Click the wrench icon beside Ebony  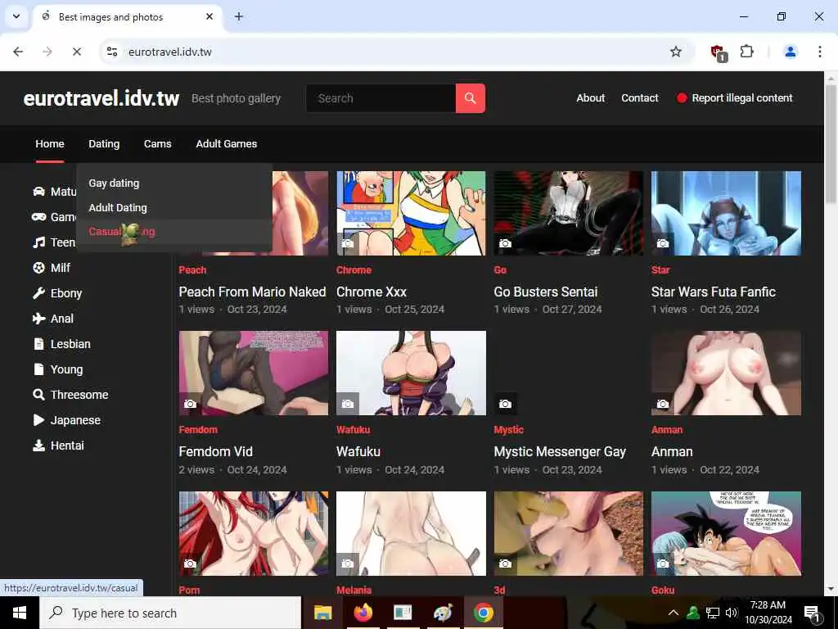[38, 293]
